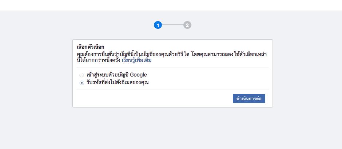Viewport: 342px width, 149px height.
Task: Click the connector line between steps 1 and 2
Action: coord(172,25)
